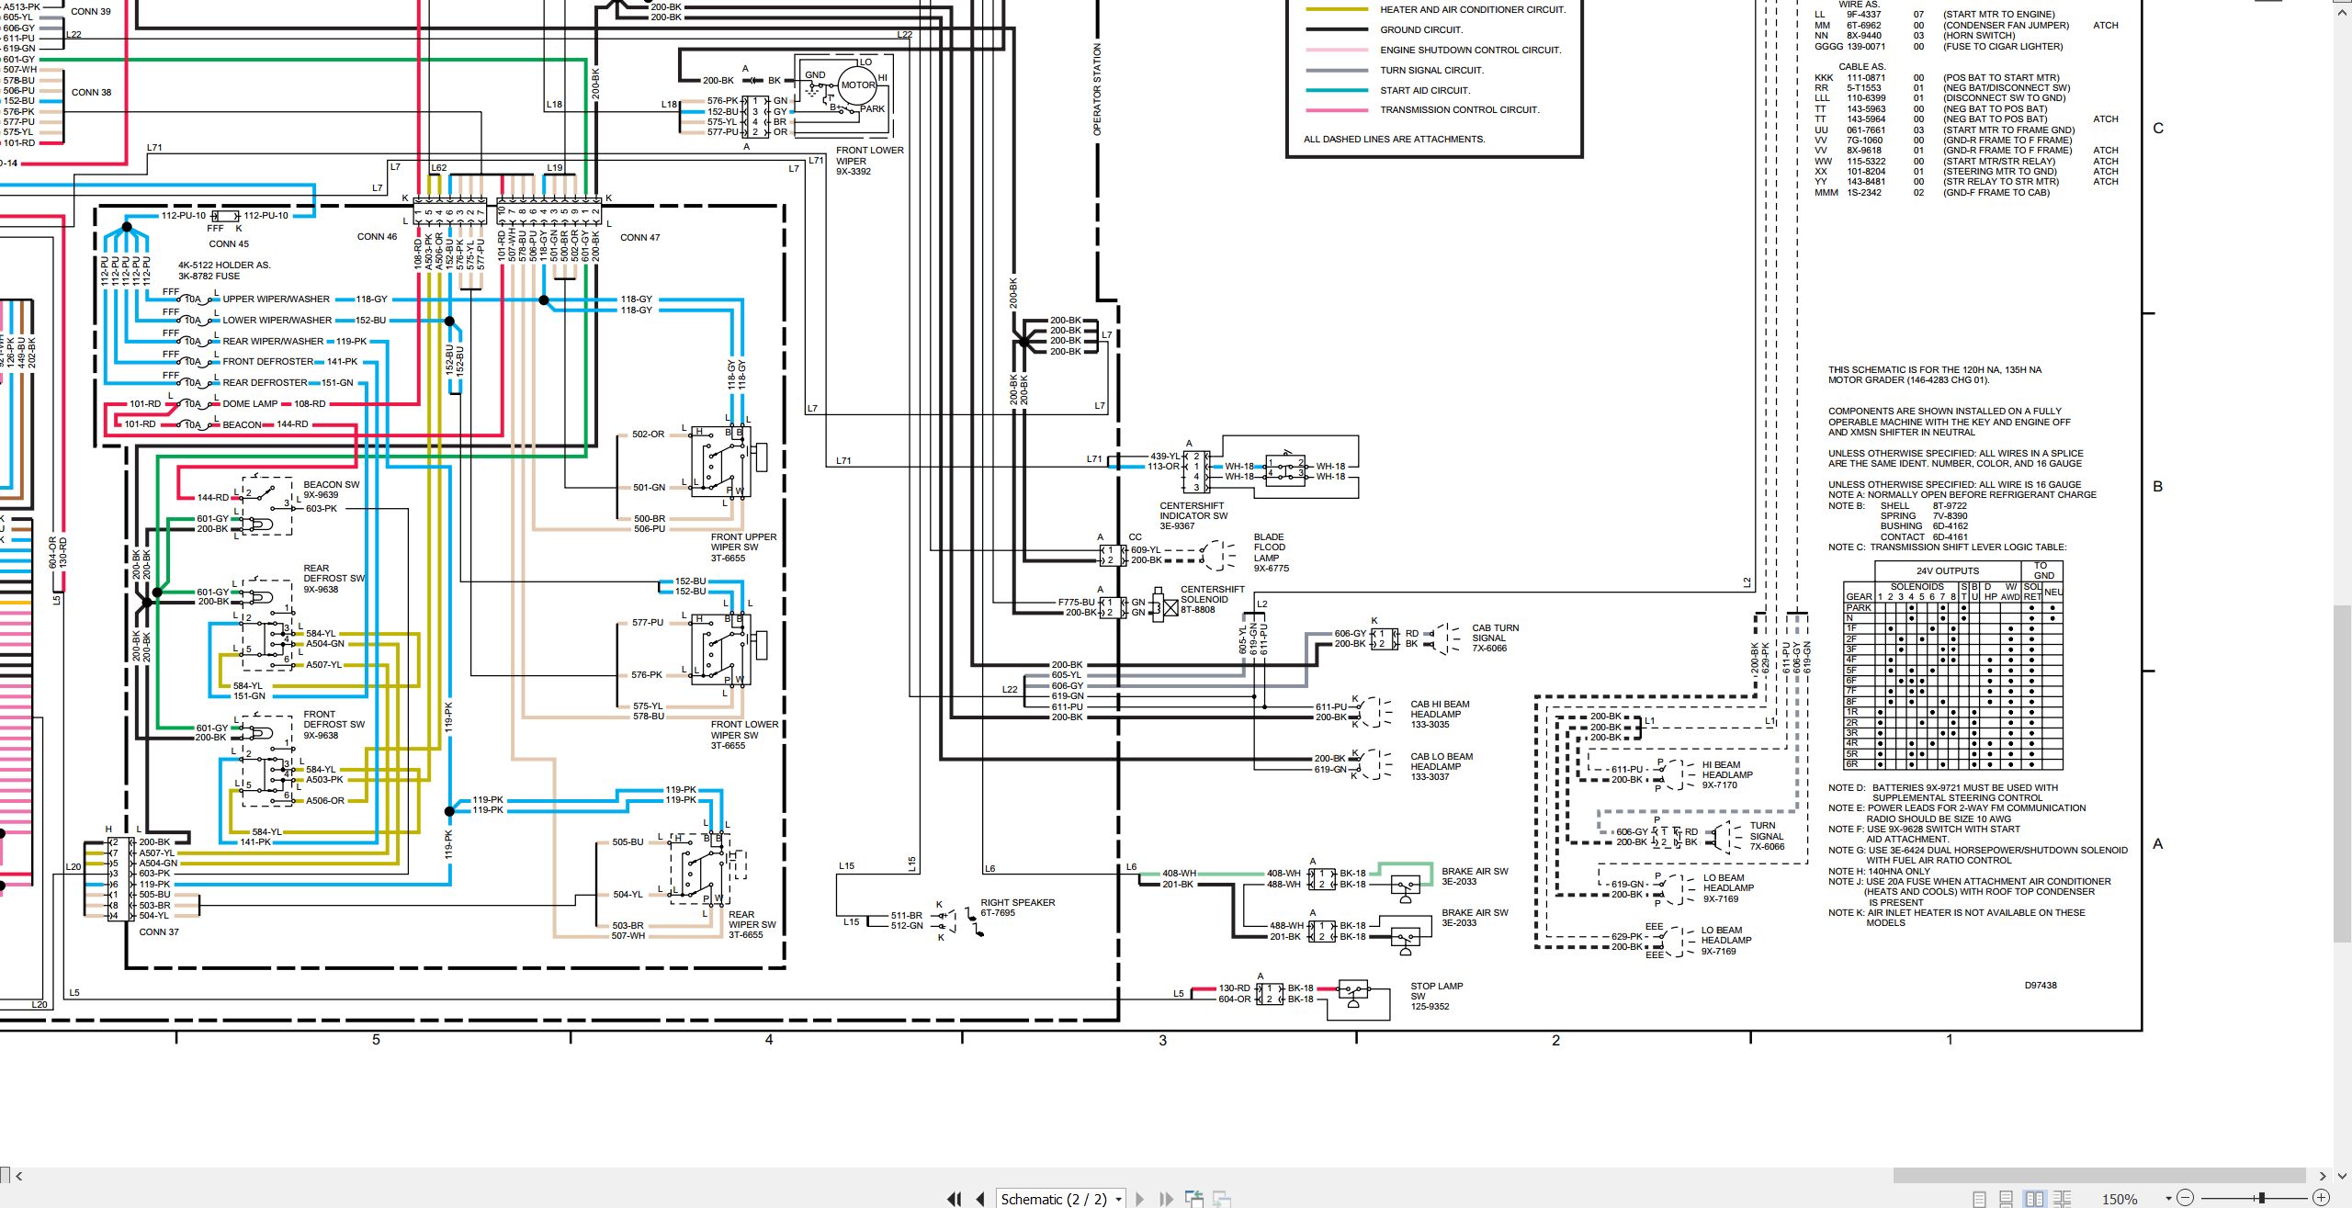Jump to the last page
Viewport: 2352px width, 1208px height.
pos(1166,1199)
